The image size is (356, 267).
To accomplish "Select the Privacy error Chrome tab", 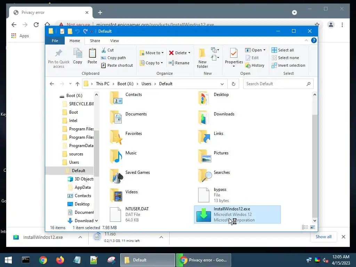I will (51, 13).
